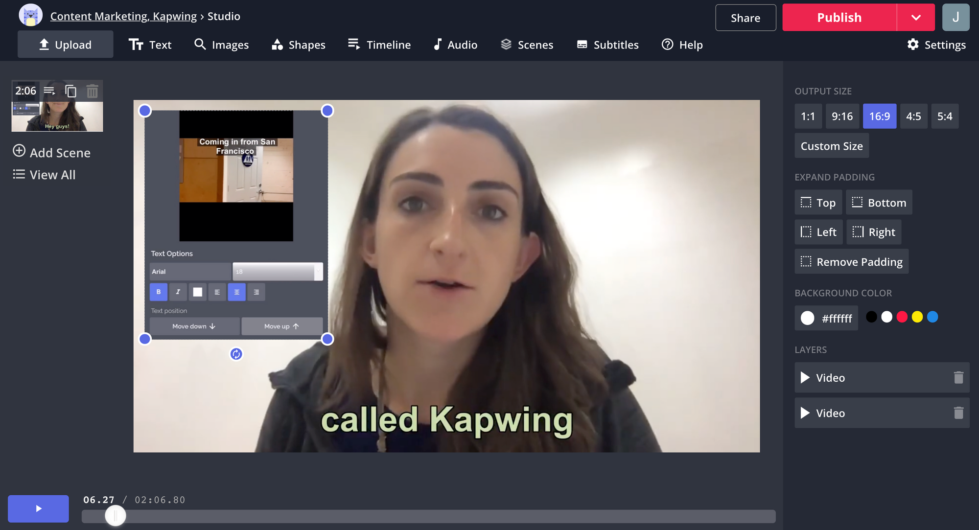The height and width of the screenshot is (530, 979).
Task: Open the Shapes menu
Action: tap(299, 45)
